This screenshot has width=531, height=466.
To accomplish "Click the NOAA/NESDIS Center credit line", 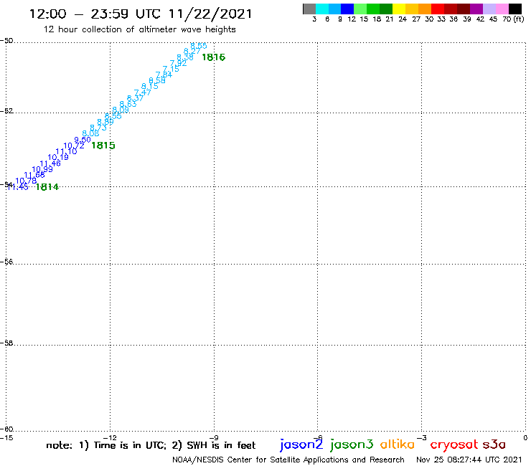I will 288,460.
